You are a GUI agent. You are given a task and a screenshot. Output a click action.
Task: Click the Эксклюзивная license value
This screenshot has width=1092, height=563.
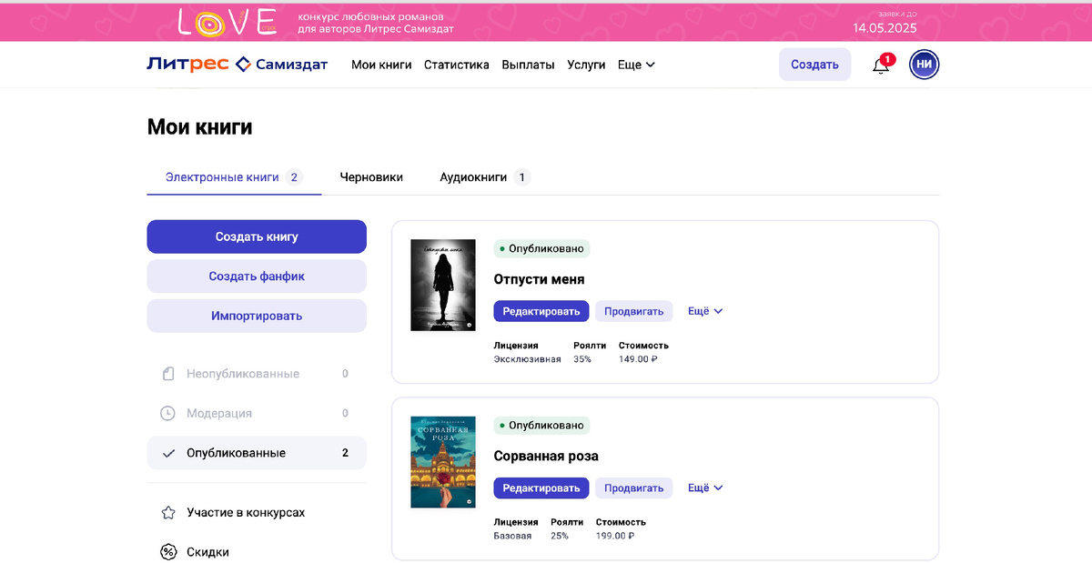tap(528, 359)
